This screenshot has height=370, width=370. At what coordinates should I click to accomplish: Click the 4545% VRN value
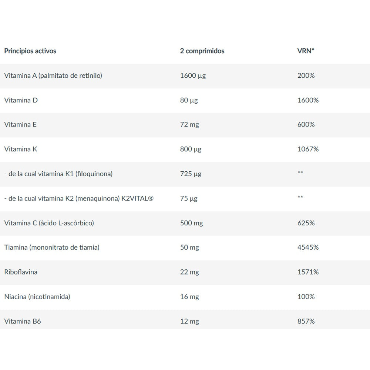308,247
